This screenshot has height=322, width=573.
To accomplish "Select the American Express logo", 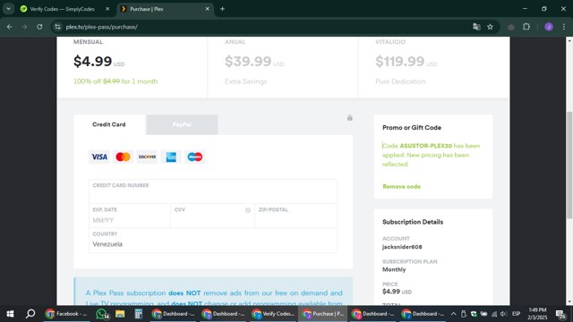I will pos(171,157).
